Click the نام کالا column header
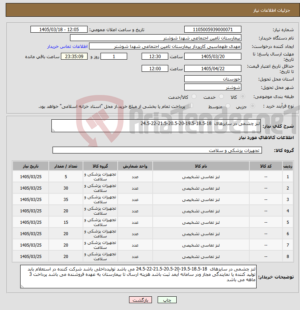The width and height of the screenshot is (300, 310). click(x=201, y=166)
